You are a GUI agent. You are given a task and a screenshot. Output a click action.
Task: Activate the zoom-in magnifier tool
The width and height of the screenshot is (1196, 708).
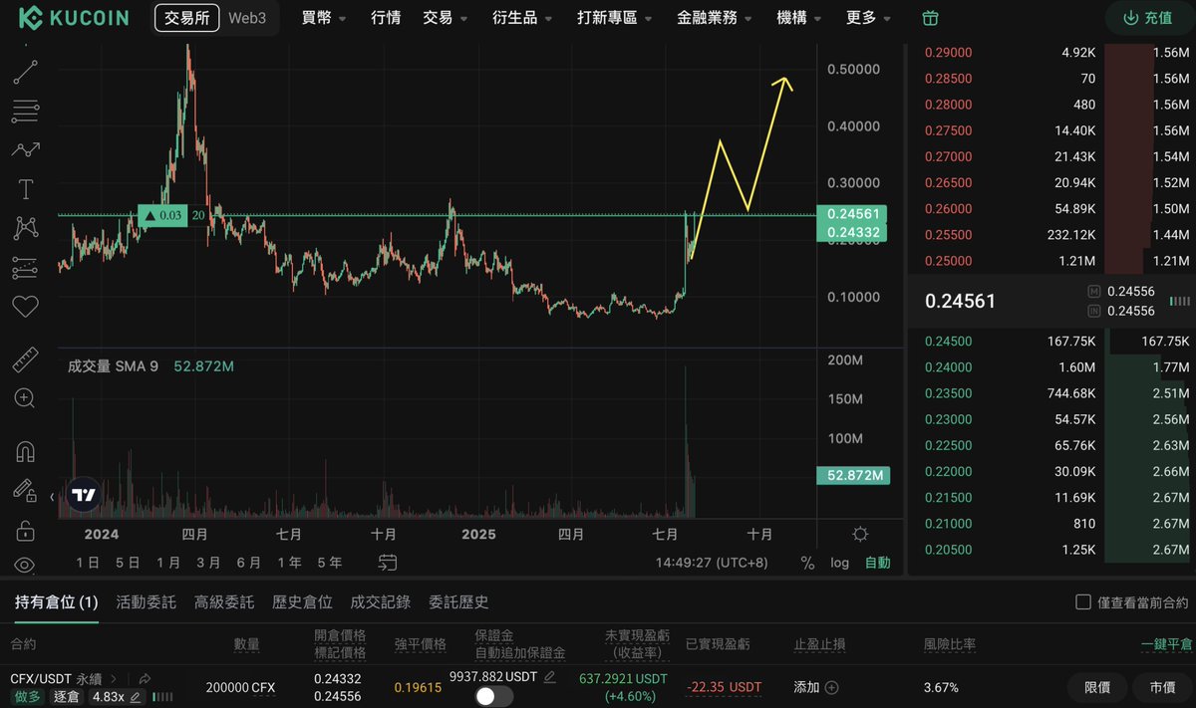[x=25, y=398]
